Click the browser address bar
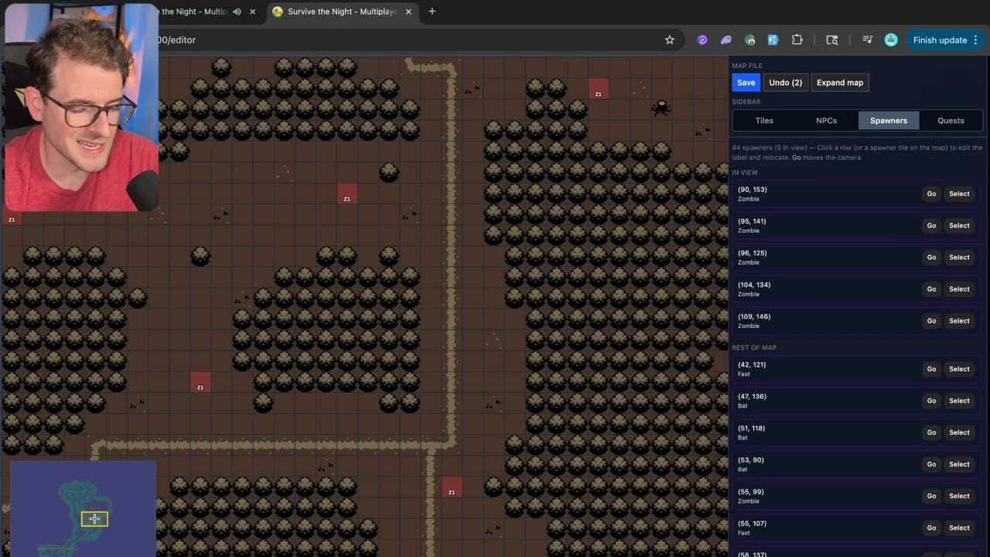 [x=387, y=39]
